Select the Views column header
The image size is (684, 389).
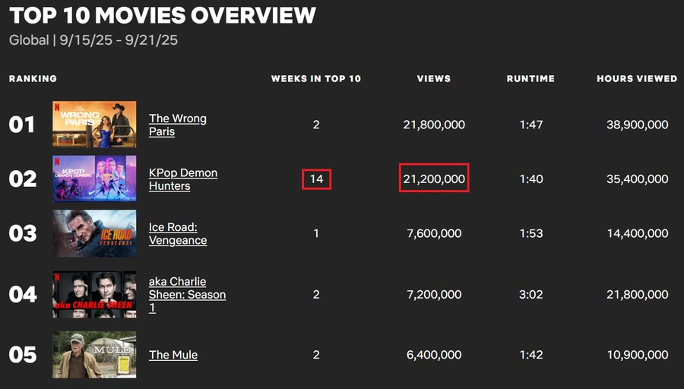(434, 79)
